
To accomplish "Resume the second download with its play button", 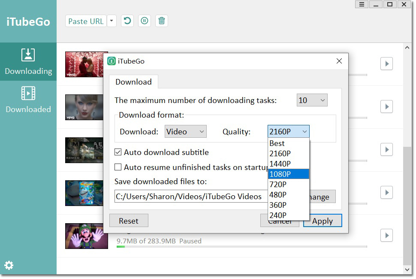I will (x=386, y=107).
